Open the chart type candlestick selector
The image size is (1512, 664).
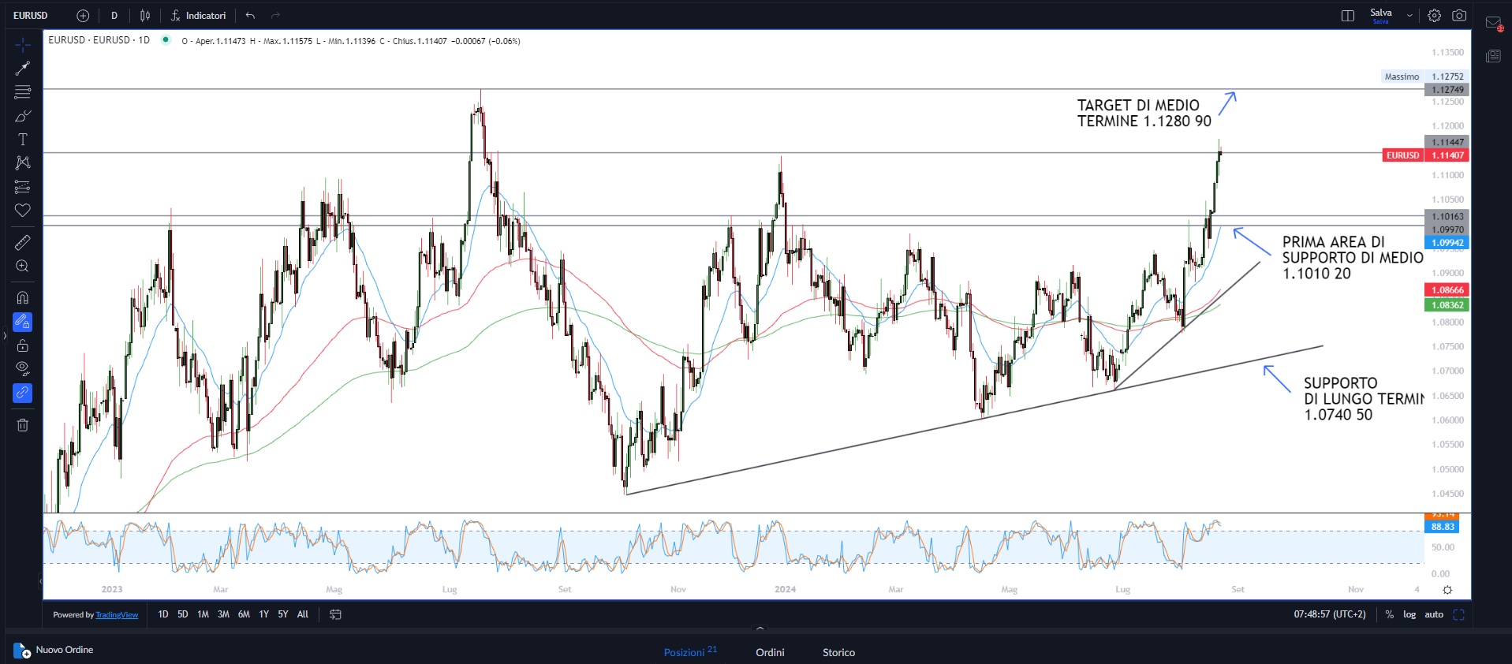click(x=145, y=16)
